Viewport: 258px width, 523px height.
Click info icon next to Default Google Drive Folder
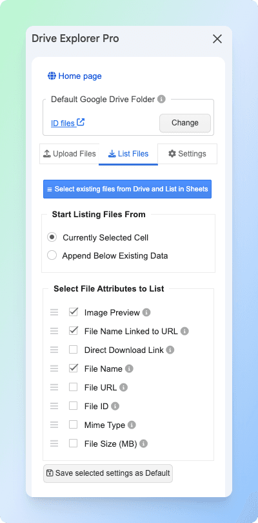[161, 99]
